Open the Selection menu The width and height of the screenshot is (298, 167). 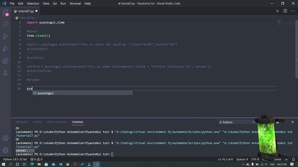coord(33,3)
